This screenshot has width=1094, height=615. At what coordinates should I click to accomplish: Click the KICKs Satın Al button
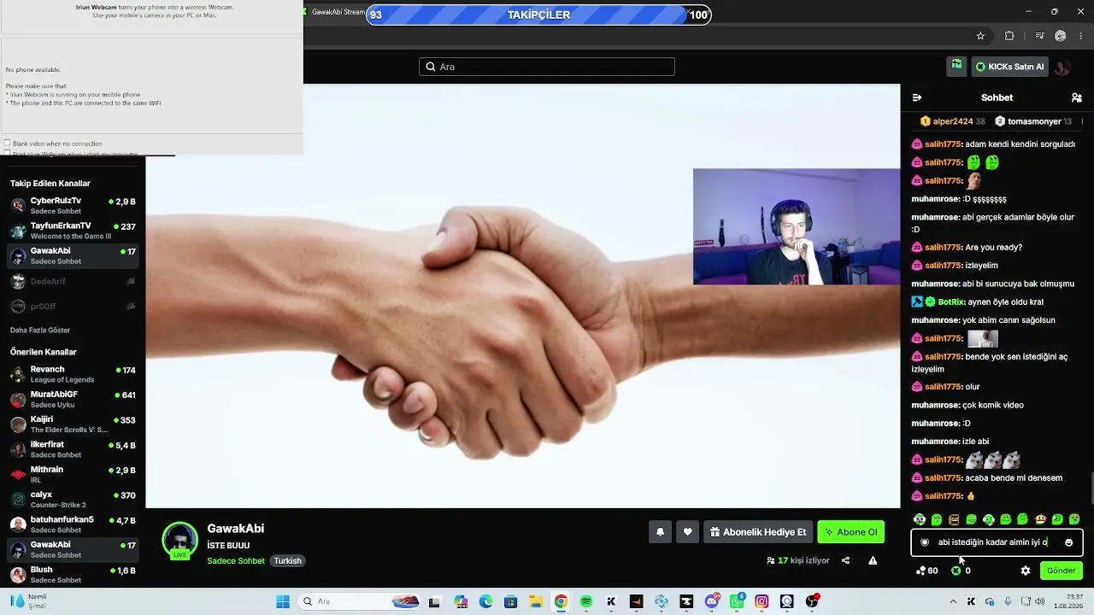click(x=1009, y=67)
